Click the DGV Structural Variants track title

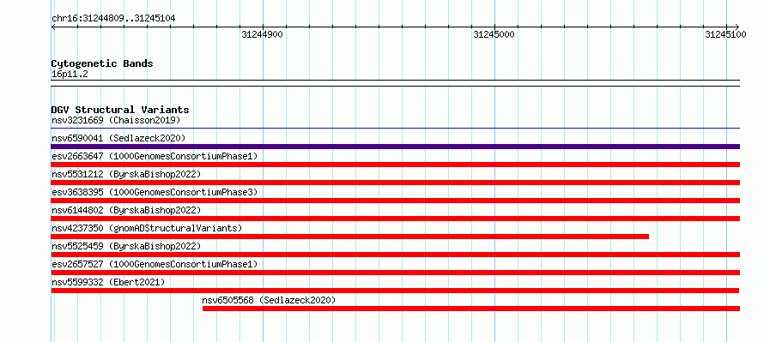click(x=120, y=110)
